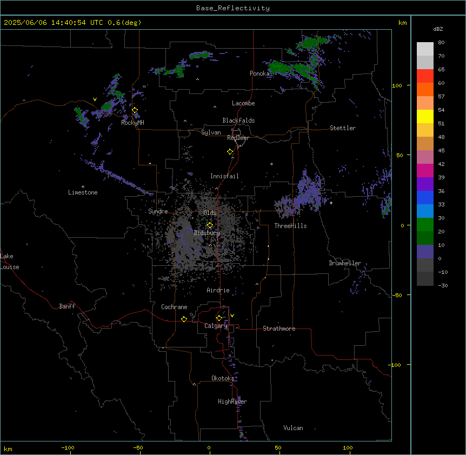Click the Sundre town label
The height and width of the screenshot is (455, 466).
[158, 211]
